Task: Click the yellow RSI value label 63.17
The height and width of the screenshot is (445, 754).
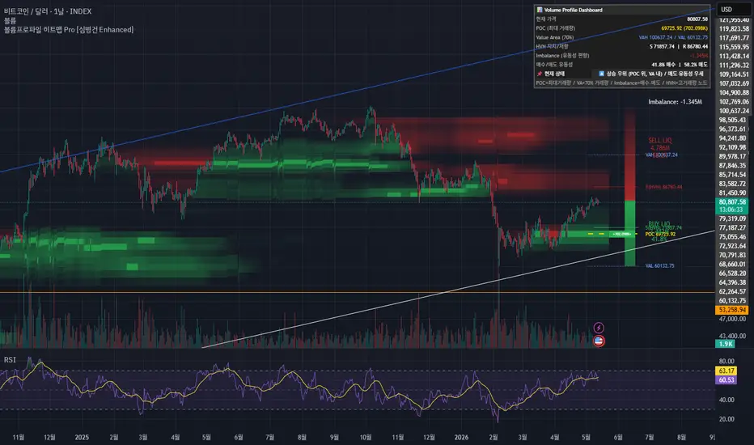Action: pyautogui.click(x=726, y=371)
